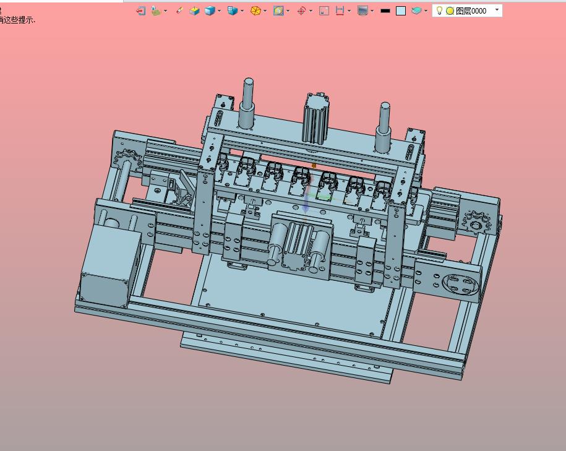
Task: Click the red-blue dimension measure icon
Action: click(x=340, y=11)
